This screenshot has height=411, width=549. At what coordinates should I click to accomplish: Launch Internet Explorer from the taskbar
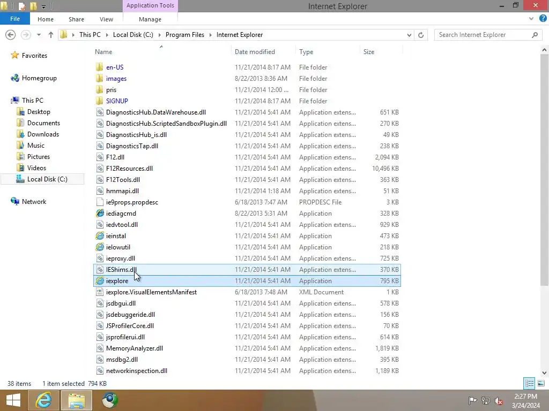[x=43, y=400]
